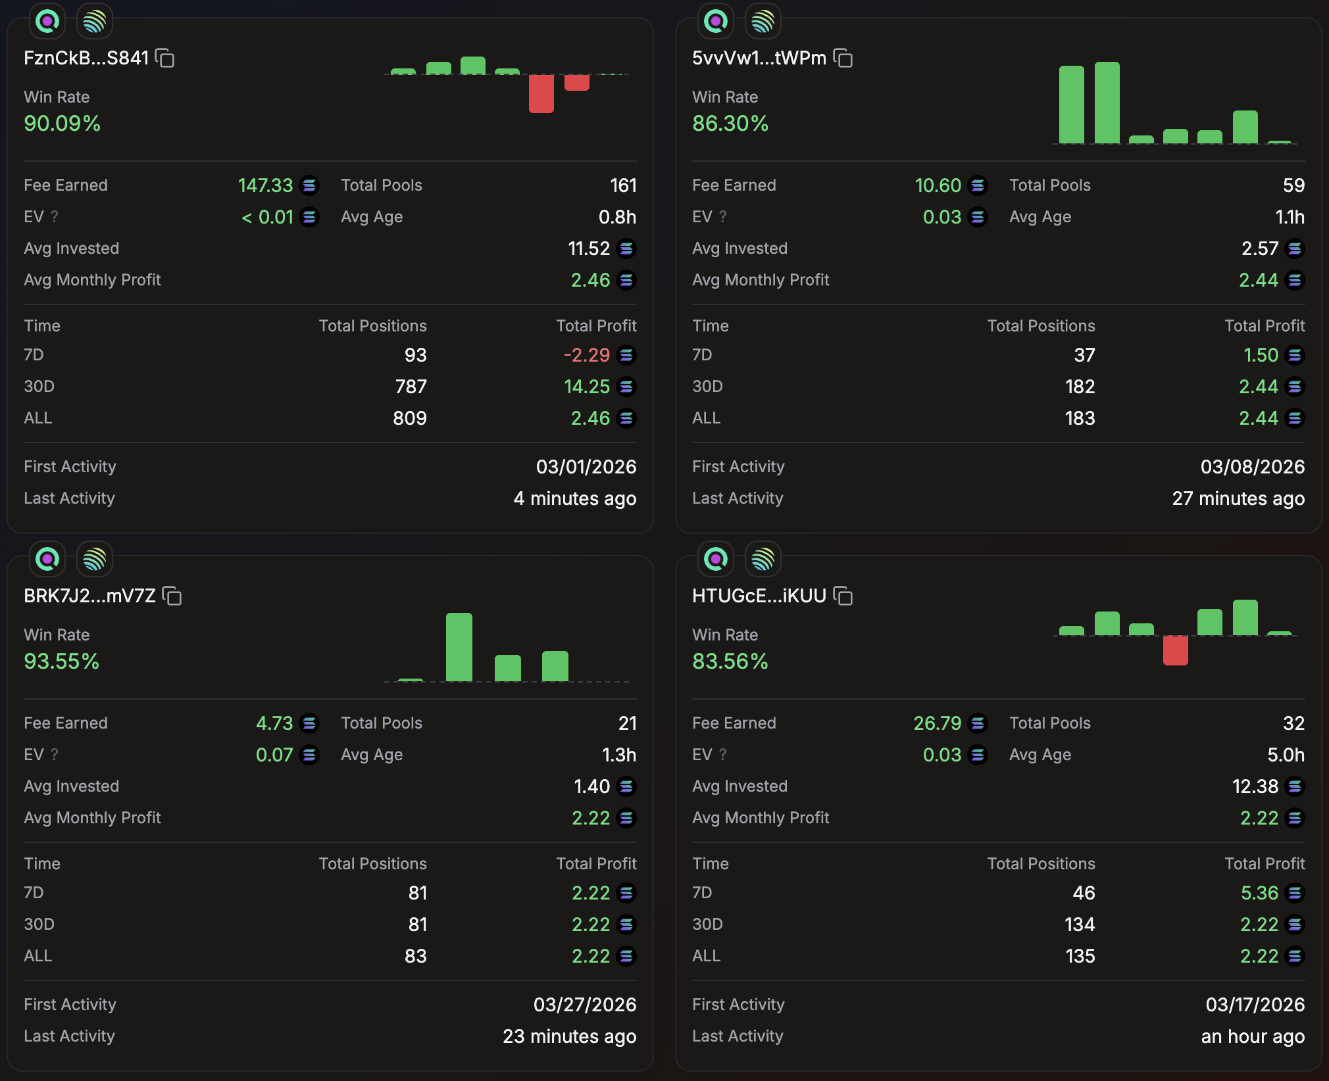Screen dimensions: 1329x1081
Task: Click the token icon beside Fee Earned 26.79
Action: pos(976,723)
